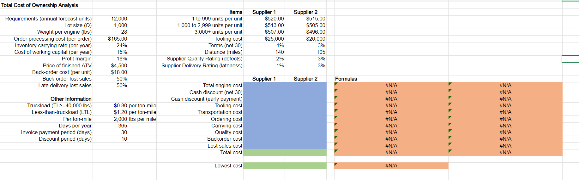Viewport: 579px width, 180px height.
Task: Select the Supplier 2 Distance value 105
Action: pyautogui.click(x=305, y=52)
